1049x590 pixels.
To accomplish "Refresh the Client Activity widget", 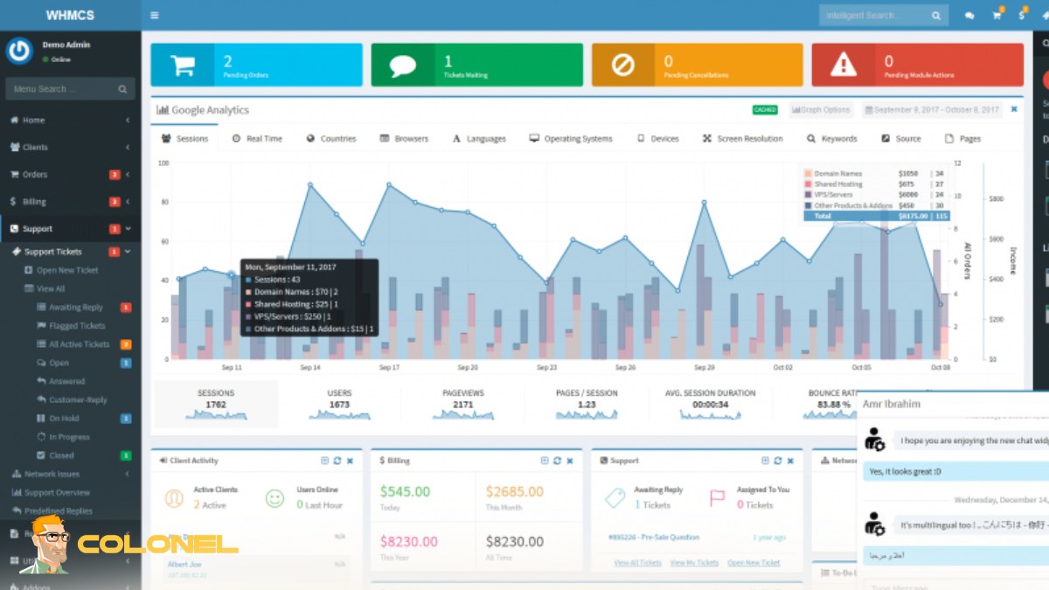I will click(x=337, y=461).
